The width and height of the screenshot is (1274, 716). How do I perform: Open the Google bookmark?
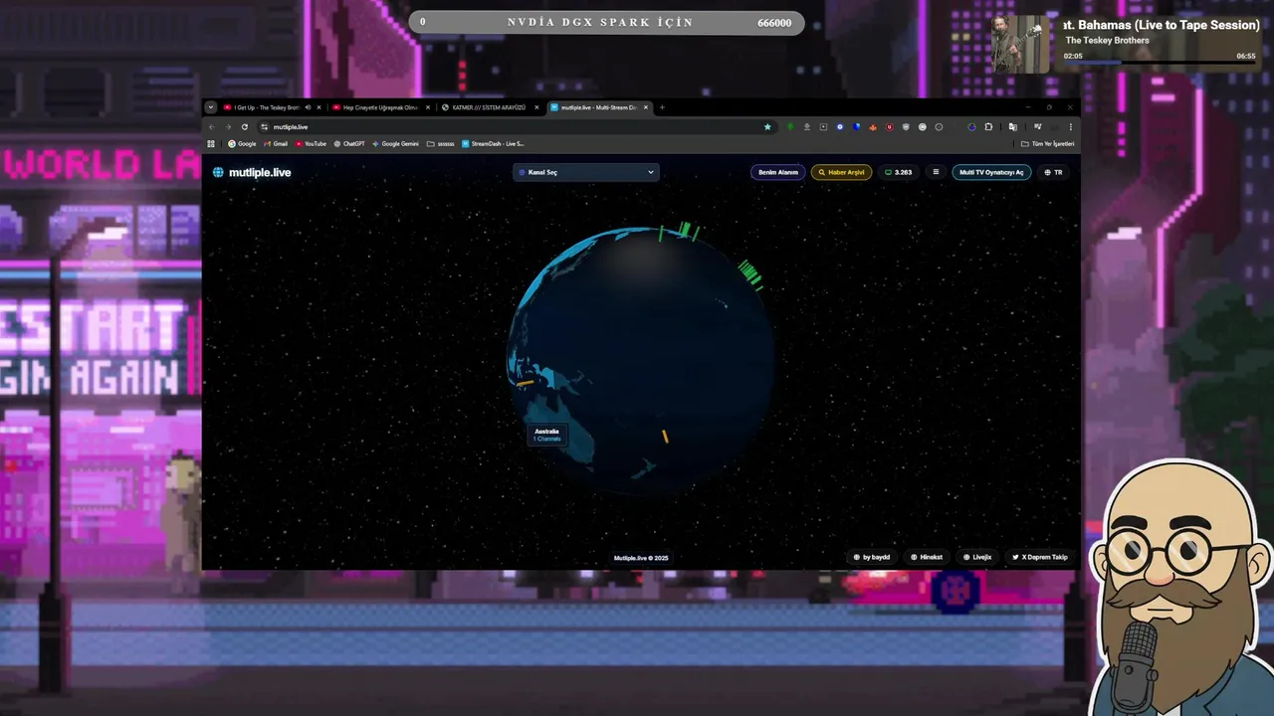click(x=242, y=143)
